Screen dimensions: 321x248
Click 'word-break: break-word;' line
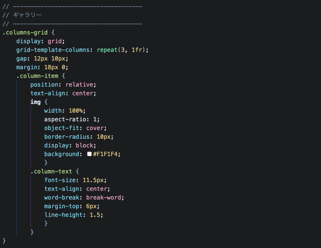pyautogui.click(x=84, y=198)
